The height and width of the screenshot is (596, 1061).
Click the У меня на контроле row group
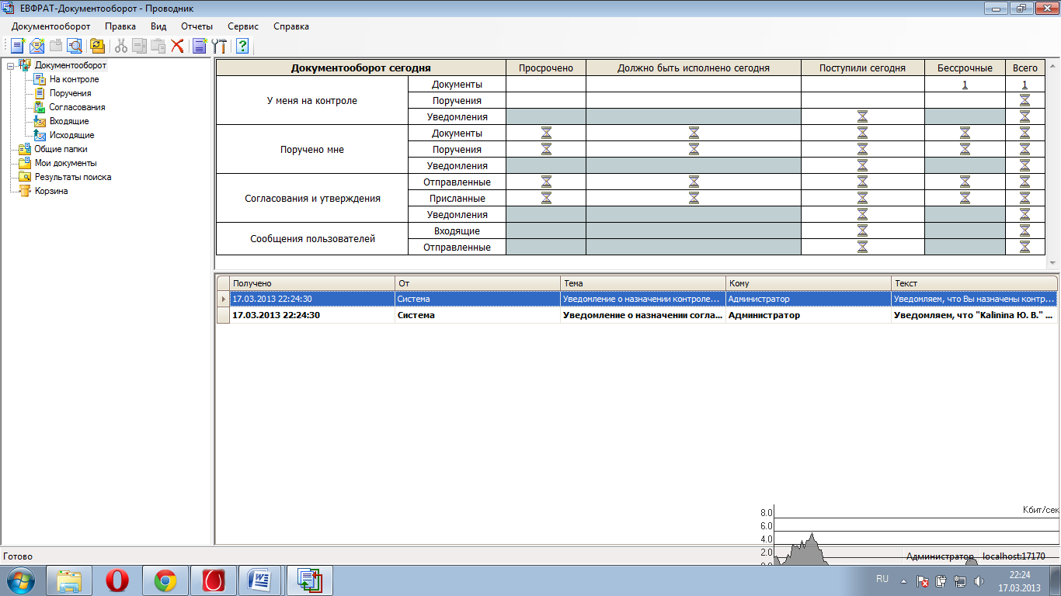tap(311, 101)
